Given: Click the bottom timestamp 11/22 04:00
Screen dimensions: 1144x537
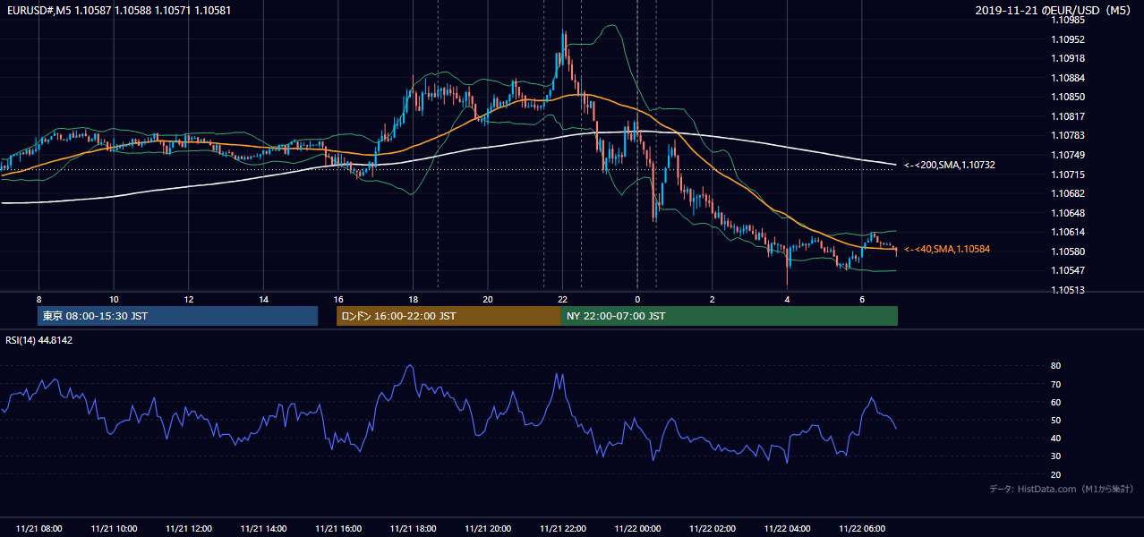Looking at the screenshot, I should pos(787,529).
